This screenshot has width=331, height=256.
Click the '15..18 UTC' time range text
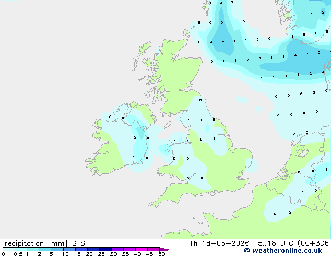coord(274,243)
